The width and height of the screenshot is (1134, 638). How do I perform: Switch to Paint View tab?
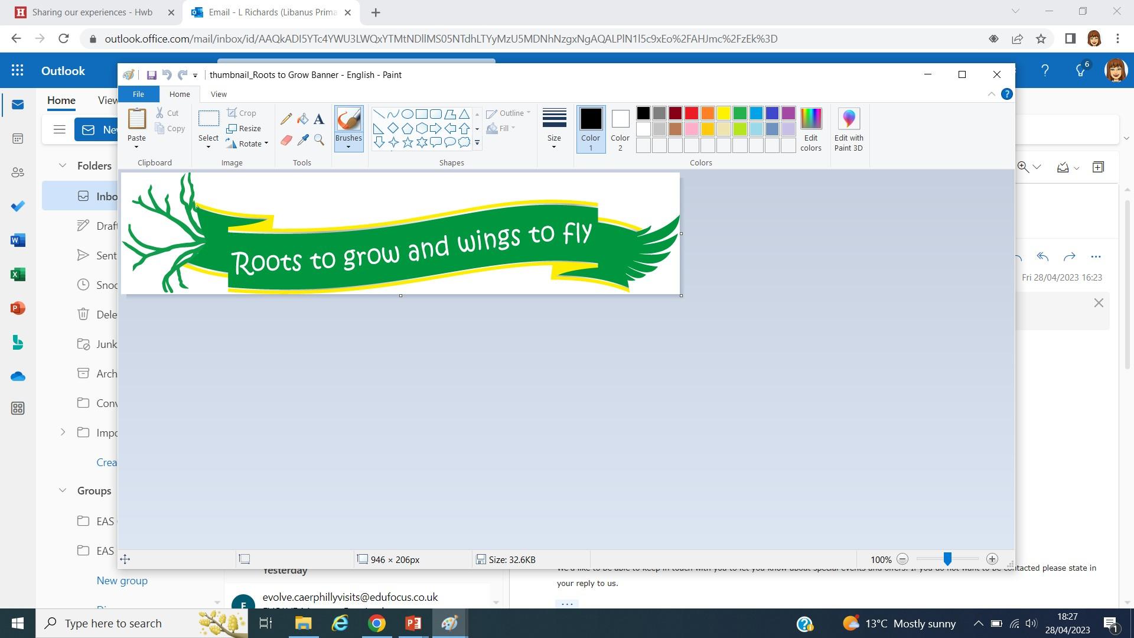click(219, 94)
